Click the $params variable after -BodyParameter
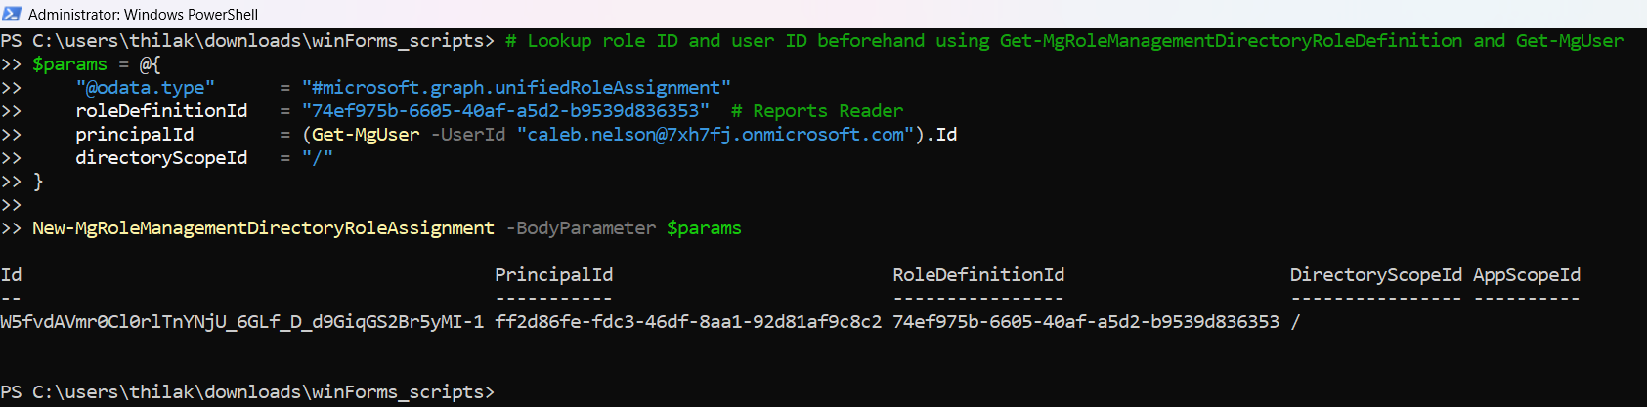 tap(704, 227)
